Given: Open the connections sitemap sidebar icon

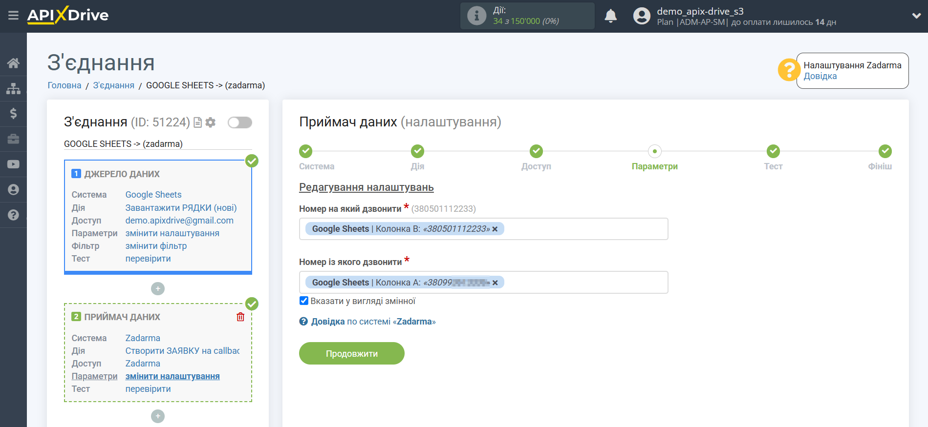Looking at the screenshot, I should point(13,88).
